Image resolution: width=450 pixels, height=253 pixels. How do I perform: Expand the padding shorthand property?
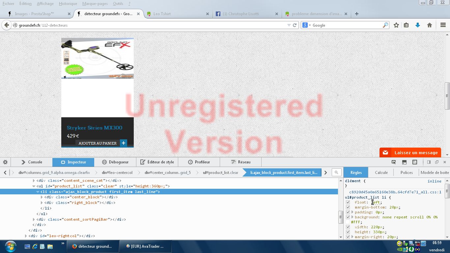point(352,212)
